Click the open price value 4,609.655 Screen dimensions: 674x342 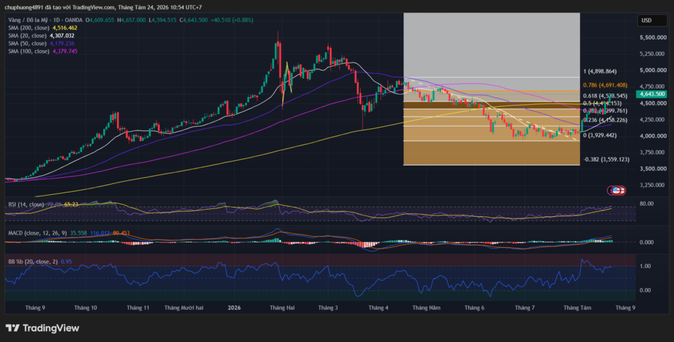(x=102, y=20)
